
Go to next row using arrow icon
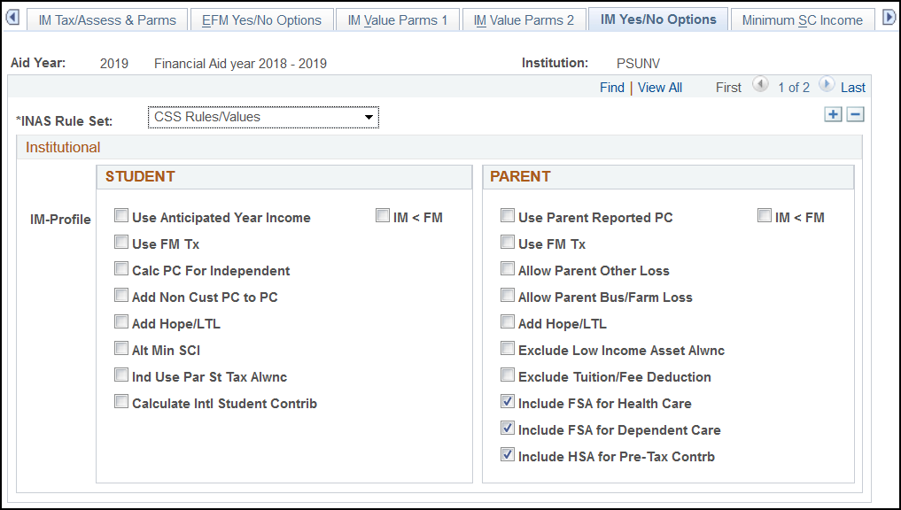click(826, 85)
